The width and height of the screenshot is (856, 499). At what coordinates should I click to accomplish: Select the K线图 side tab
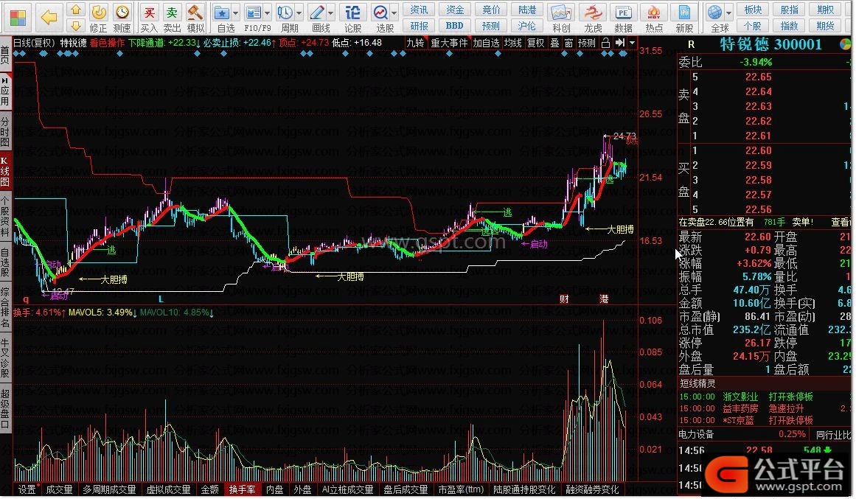click(5, 172)
